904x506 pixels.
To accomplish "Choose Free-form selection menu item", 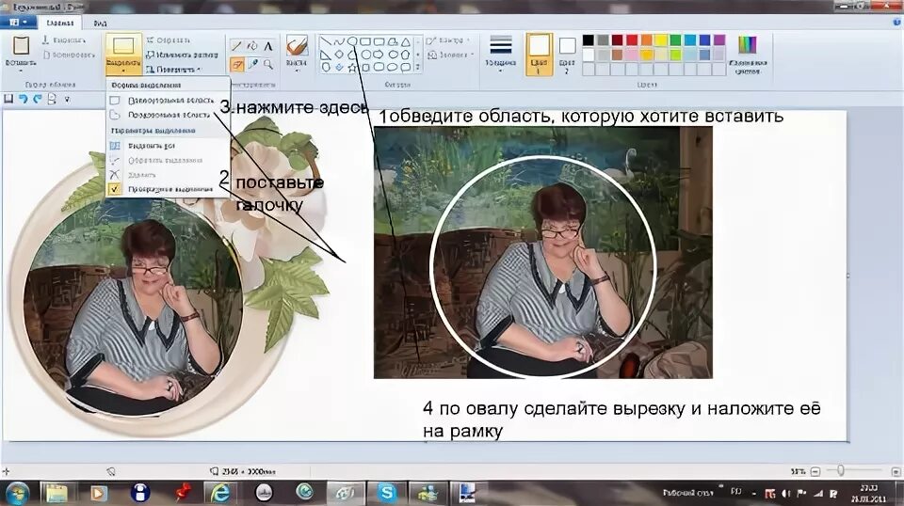I will pyautogui.click(x=169, y=115).
